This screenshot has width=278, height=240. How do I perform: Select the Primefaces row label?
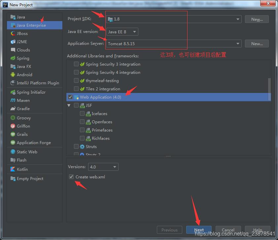pyautogui.click(x=102, y=130)
